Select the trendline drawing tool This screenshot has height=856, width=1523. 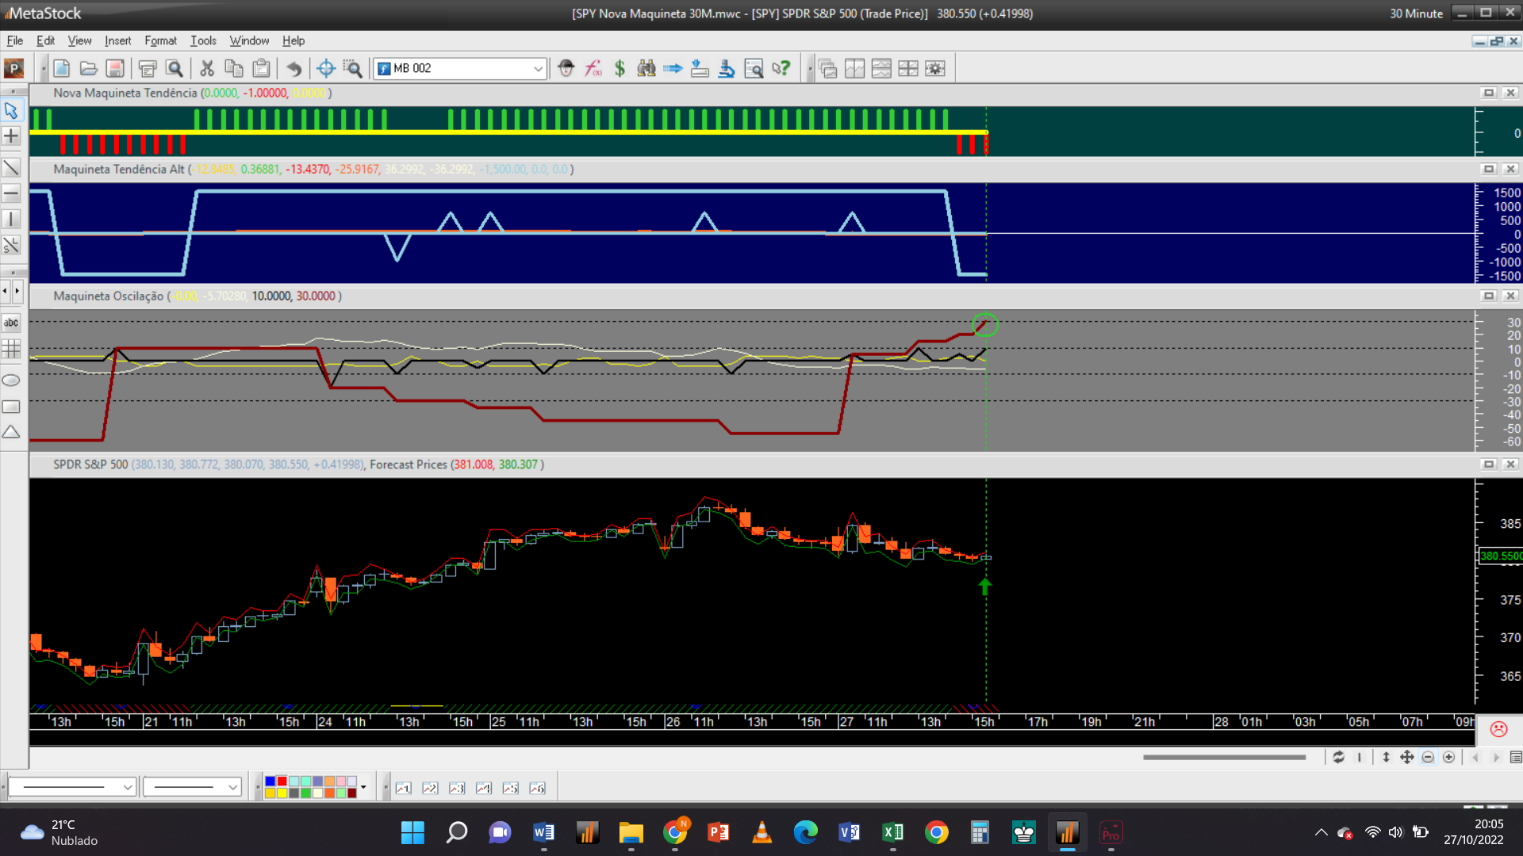point(11,167)
